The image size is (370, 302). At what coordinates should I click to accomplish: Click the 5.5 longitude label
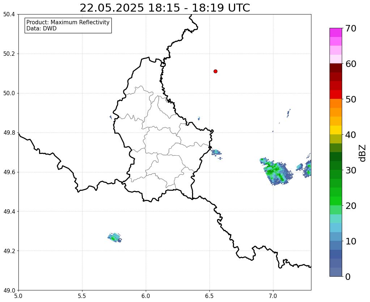82,296
